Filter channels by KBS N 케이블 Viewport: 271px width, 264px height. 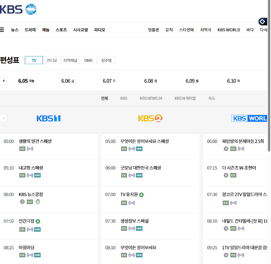pos(185,98)
